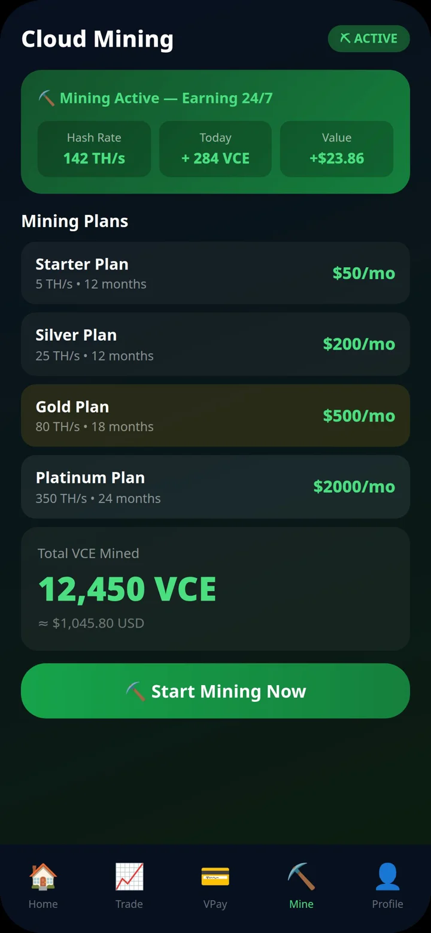Choose the Silver Plan card
431x933 pixels.
(215, 344)
